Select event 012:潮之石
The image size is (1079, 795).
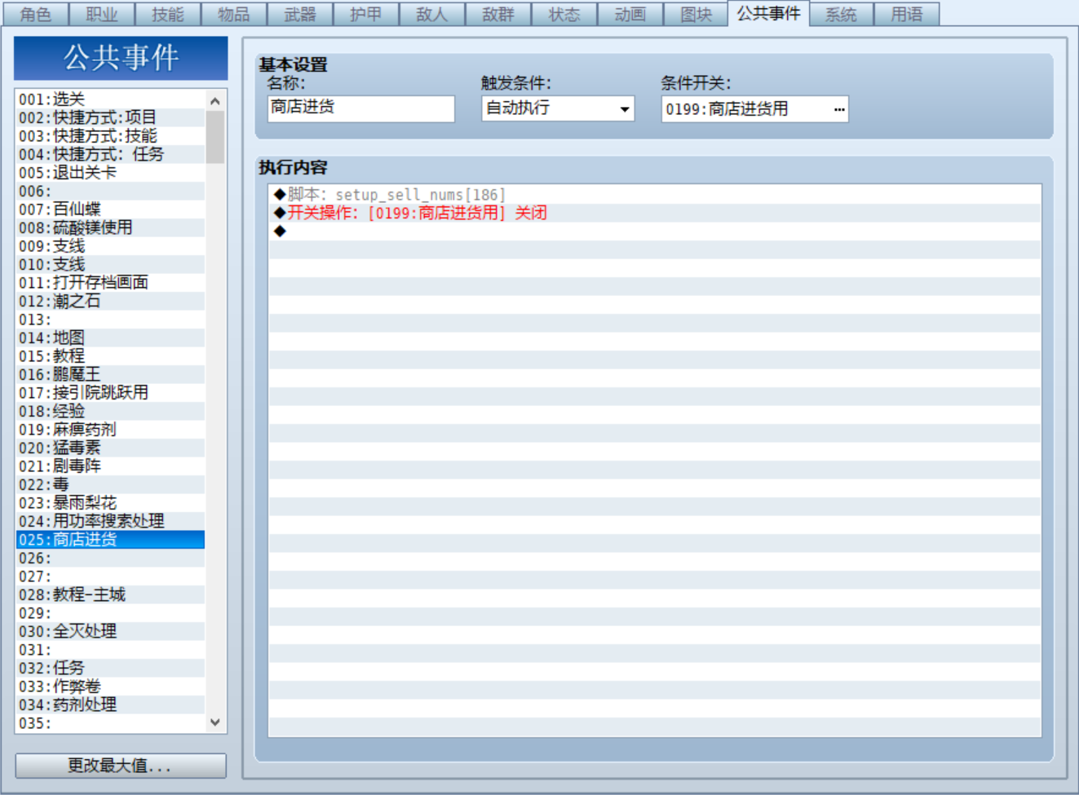coord(110,301)
